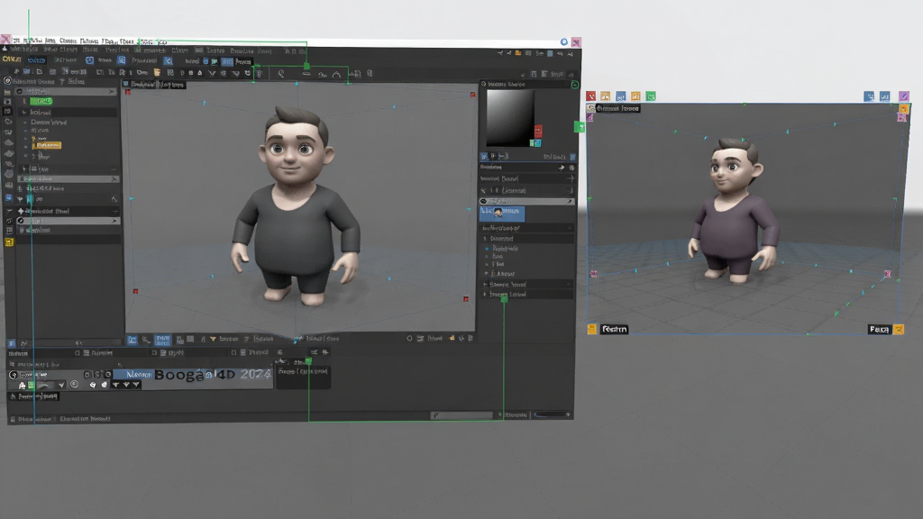
Task: Click the magnifier icon in the main toolbar
Action: (x=281, y=74)
